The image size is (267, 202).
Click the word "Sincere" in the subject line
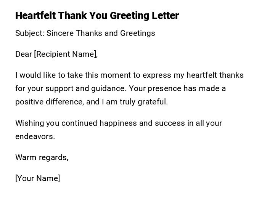click(60, 33)
